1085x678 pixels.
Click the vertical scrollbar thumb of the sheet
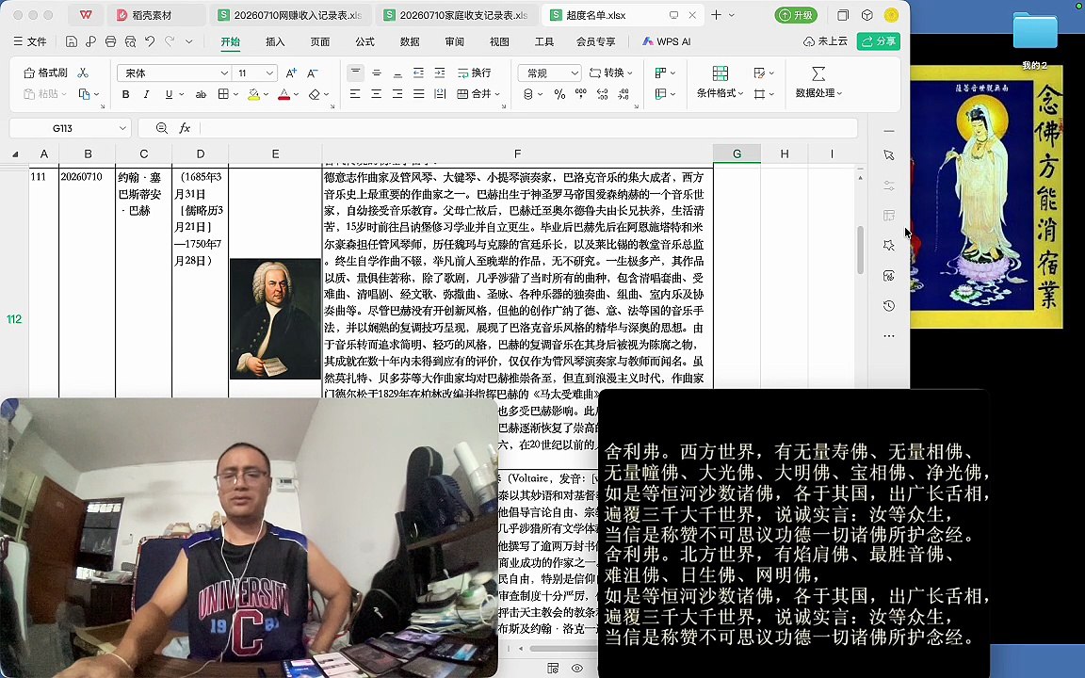click(860, 250)
